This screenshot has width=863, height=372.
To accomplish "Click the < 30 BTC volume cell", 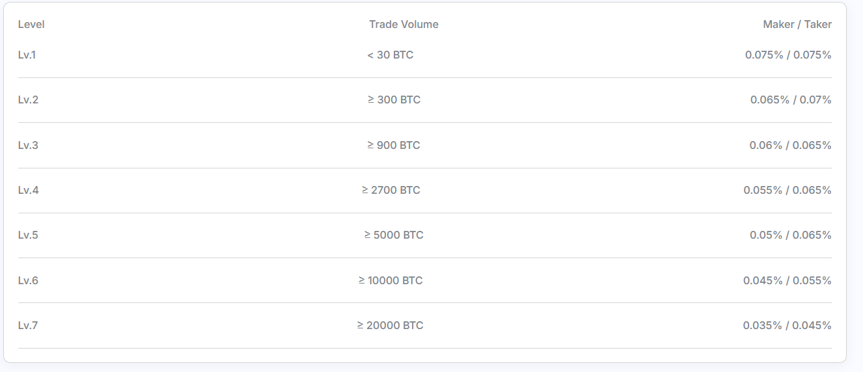I will (390, 55).
